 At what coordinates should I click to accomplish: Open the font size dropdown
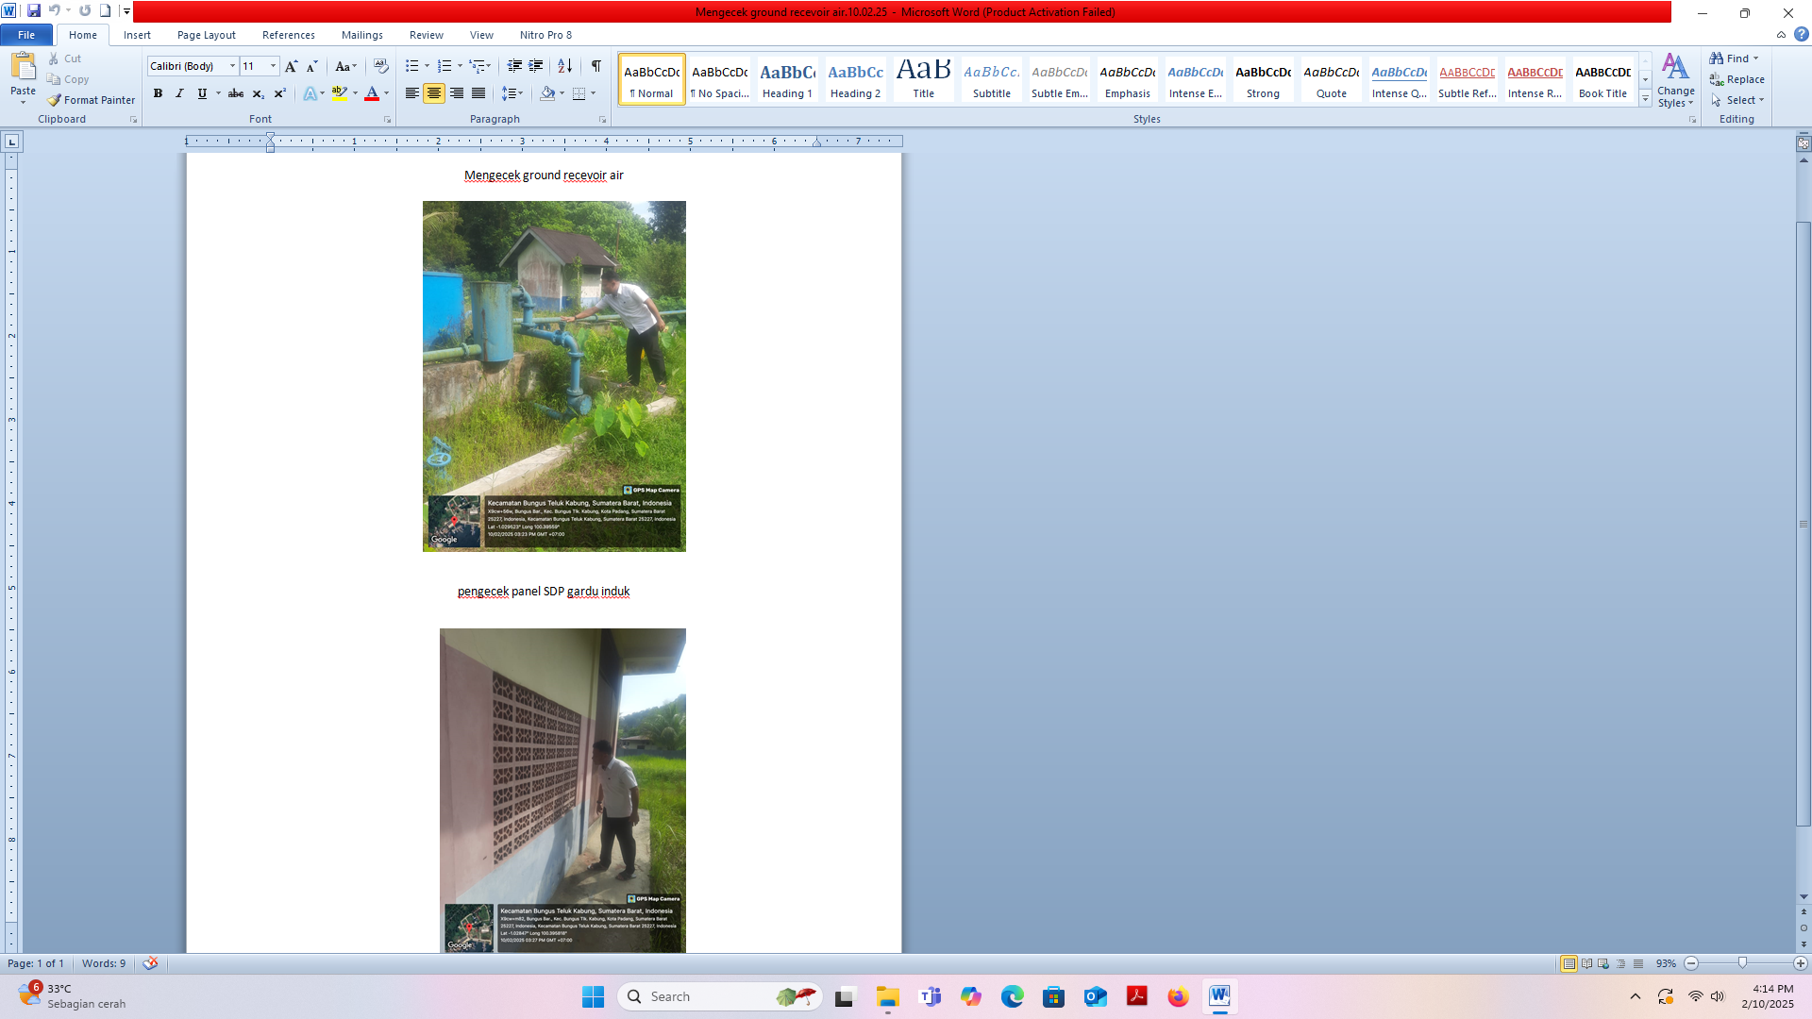(274, 66)
